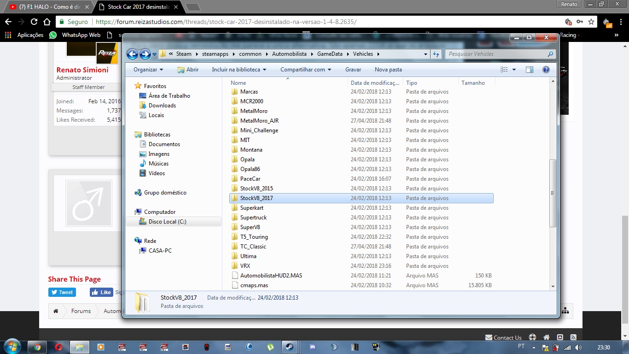
Task: Click Abrir in Explorer toolbar
Action: pyautogui.click(x=188, y=70)
